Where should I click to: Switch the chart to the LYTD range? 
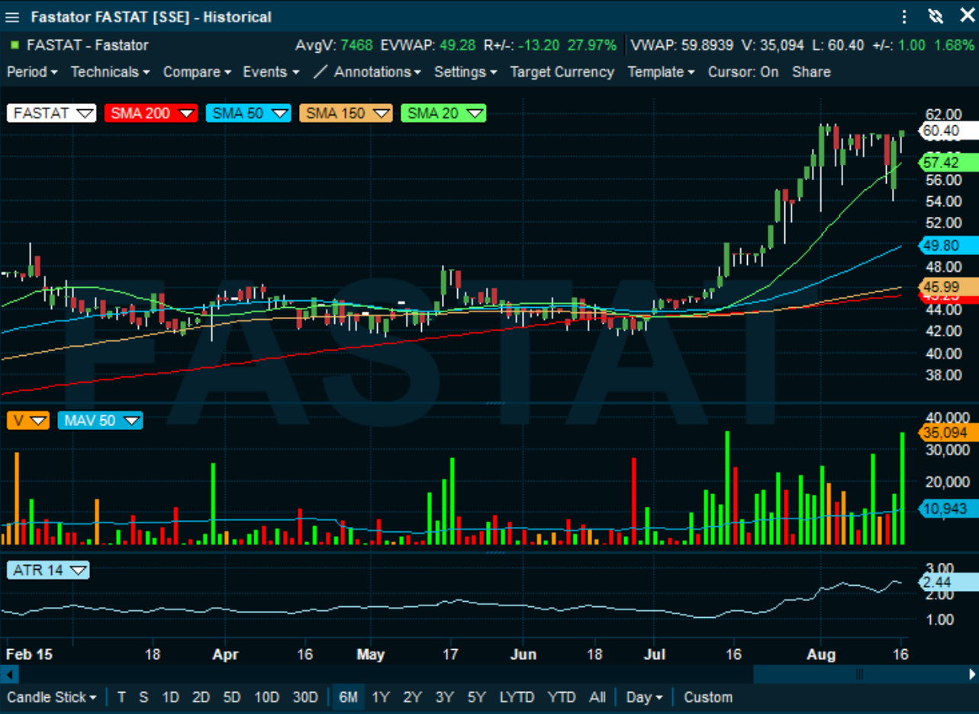click(x=517, y=697)
